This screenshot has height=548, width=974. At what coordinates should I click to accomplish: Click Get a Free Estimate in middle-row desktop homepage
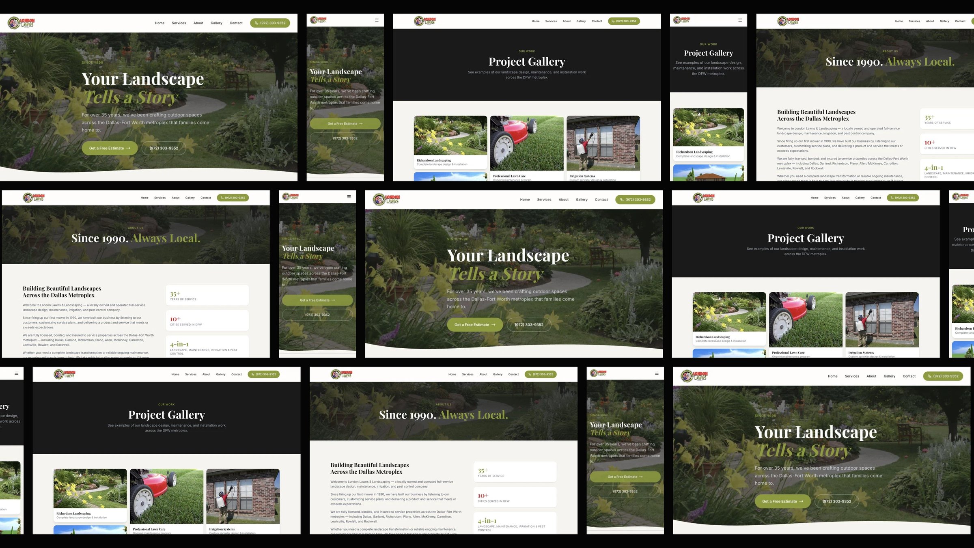point(475,325)
